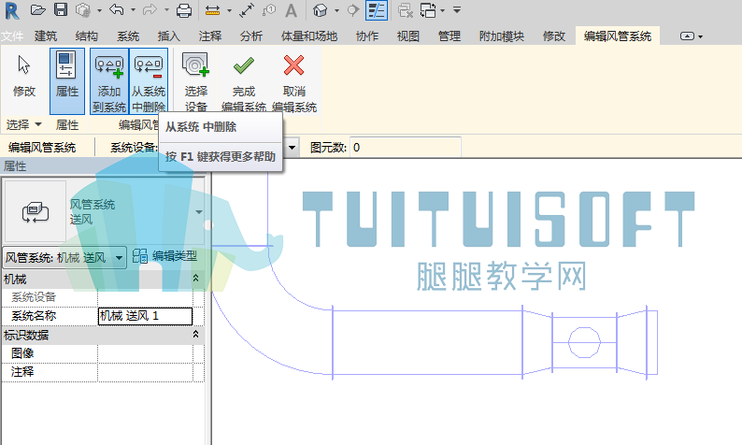
Task: Click the Close Hidden Windows icon
Action: 405,10
